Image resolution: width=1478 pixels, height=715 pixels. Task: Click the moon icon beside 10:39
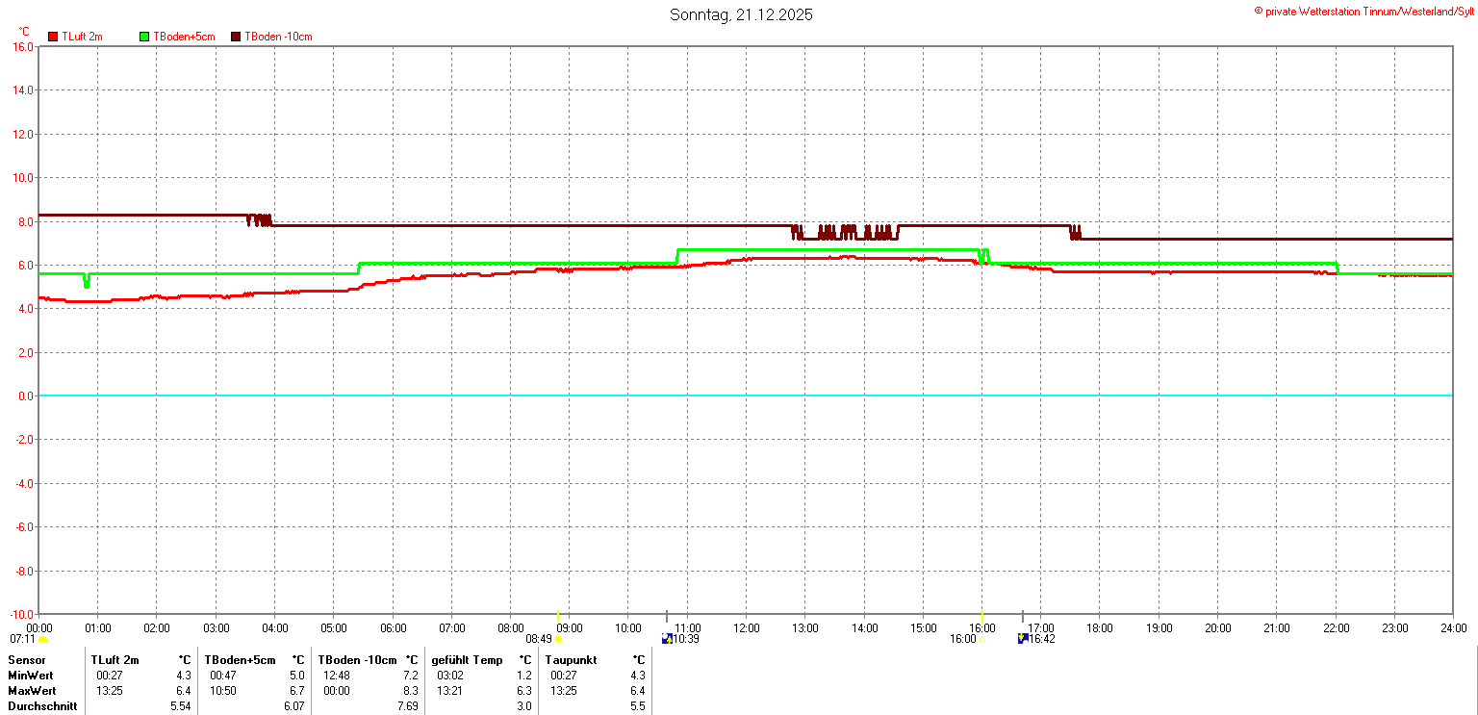tap(667, 638)
